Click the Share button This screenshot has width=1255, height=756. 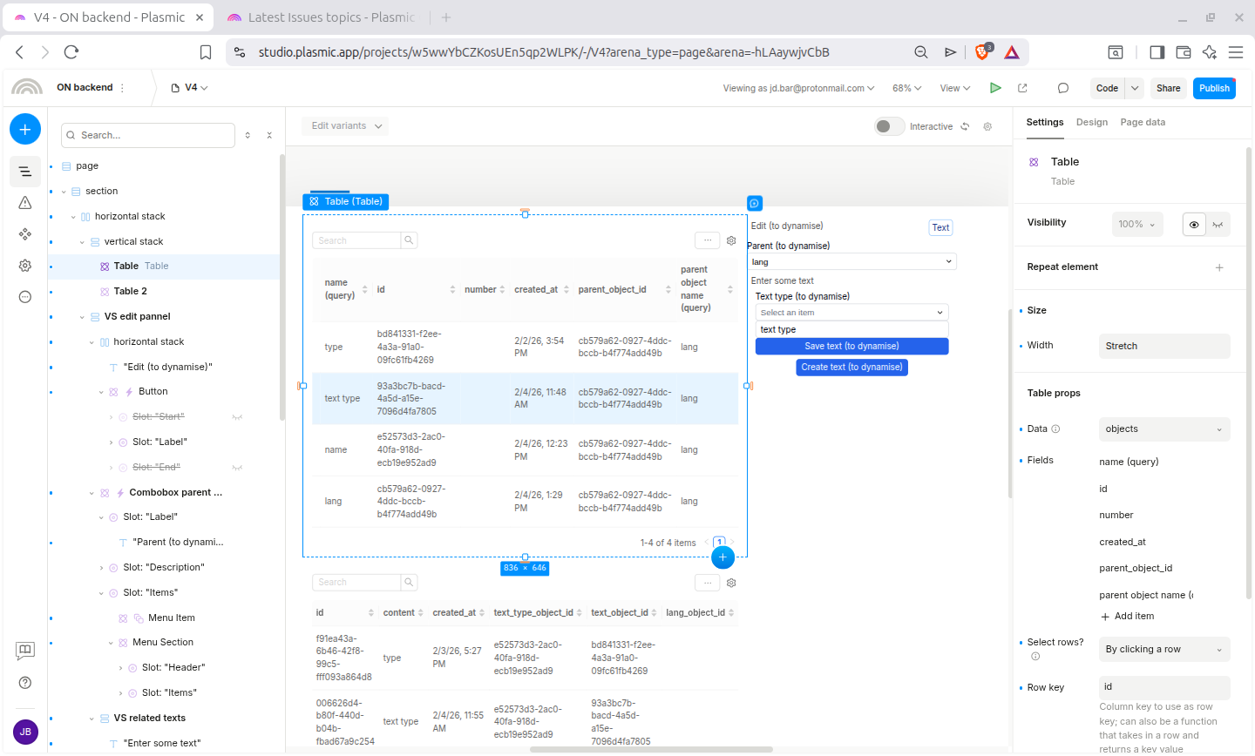[x=1168, y=88]
